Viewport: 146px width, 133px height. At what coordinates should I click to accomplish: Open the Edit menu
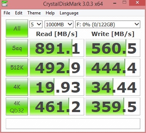pos(19,13)
